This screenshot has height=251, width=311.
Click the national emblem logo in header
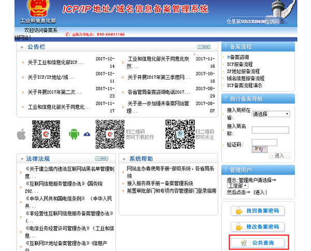[38, 8]
